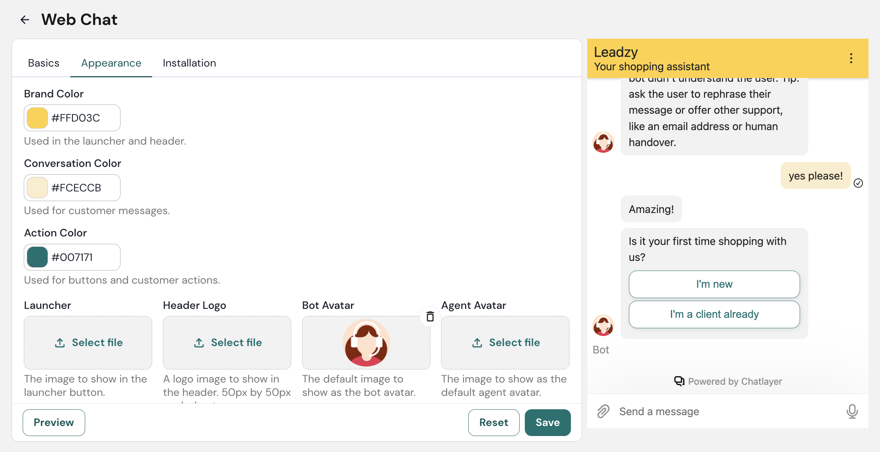This screenshot has width=880, height=452.
Task: Click the message delivered checkmark icon
Action: (x=858, y=183)
